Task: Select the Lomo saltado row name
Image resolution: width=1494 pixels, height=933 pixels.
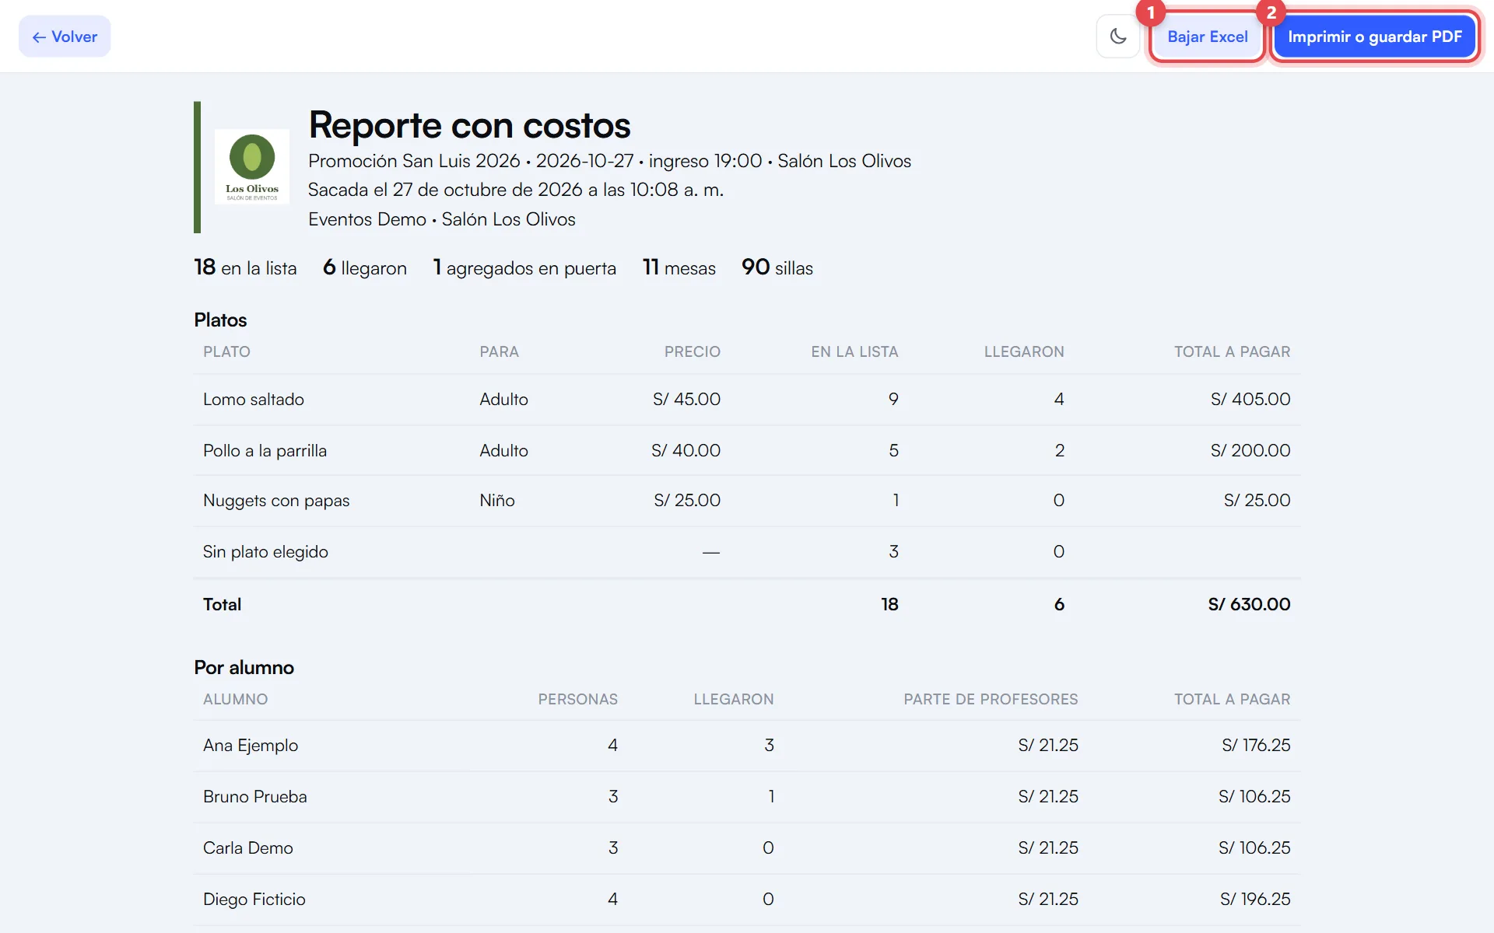Action: click(254, 400)
